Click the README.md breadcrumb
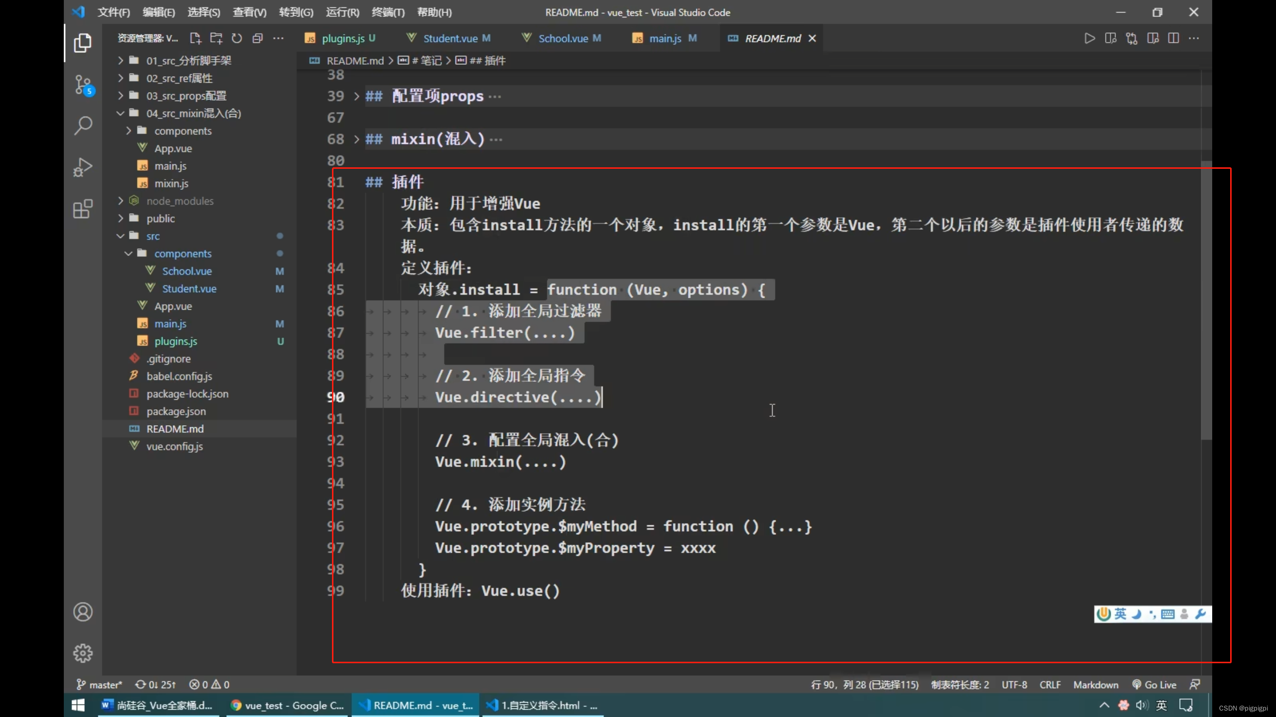Screen dimensions: 1276x717 click(x=355, y=61)
